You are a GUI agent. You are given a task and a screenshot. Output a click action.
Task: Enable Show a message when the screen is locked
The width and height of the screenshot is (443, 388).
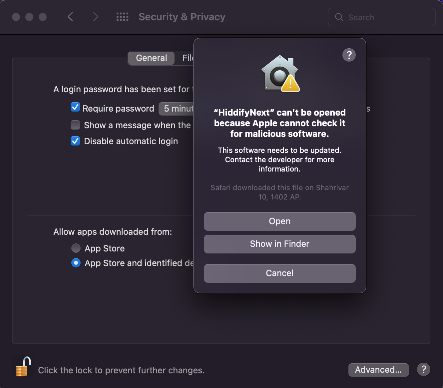pos(75,125)
